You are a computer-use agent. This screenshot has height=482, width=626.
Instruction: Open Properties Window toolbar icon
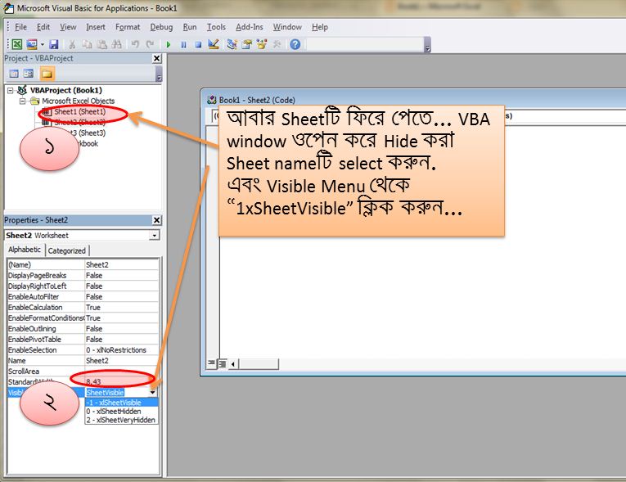[x=247, y=44]
